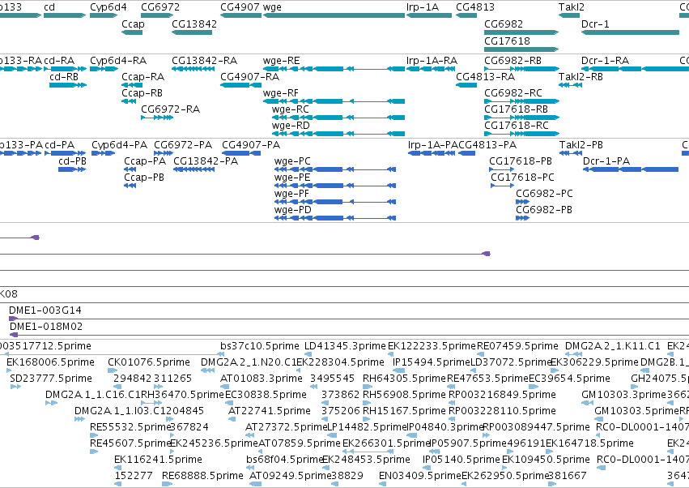Select EST EK116241.5prime
Image resolution: width=689 pixels, height=488 pixels.
pos(117,468)
